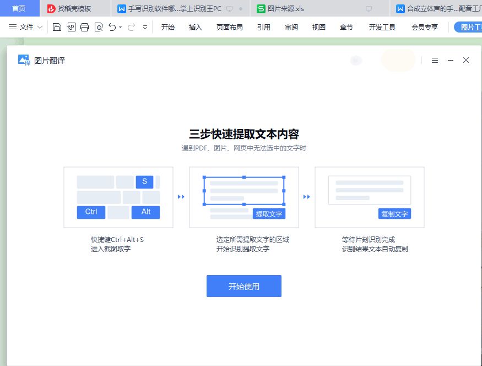This screenshot has height=366, width=482.
Task: Open Print Preview icon
Action: (x=99, y=27)
